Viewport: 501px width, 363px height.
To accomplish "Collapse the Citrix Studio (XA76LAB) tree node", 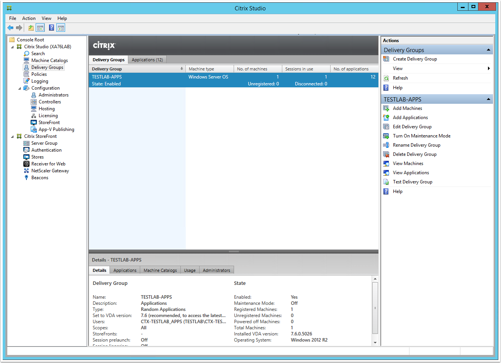I will pyautogui.click(x=12, y=47).
